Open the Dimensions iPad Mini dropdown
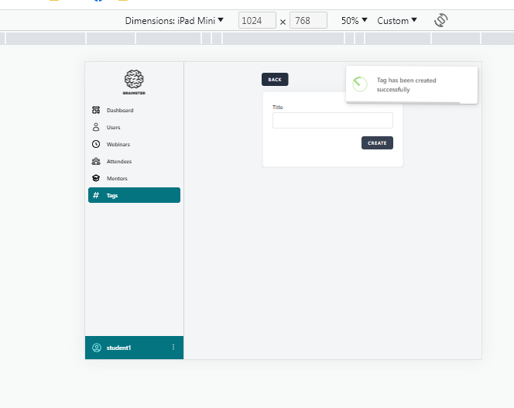Screen dimensions: 514x408 174,21
